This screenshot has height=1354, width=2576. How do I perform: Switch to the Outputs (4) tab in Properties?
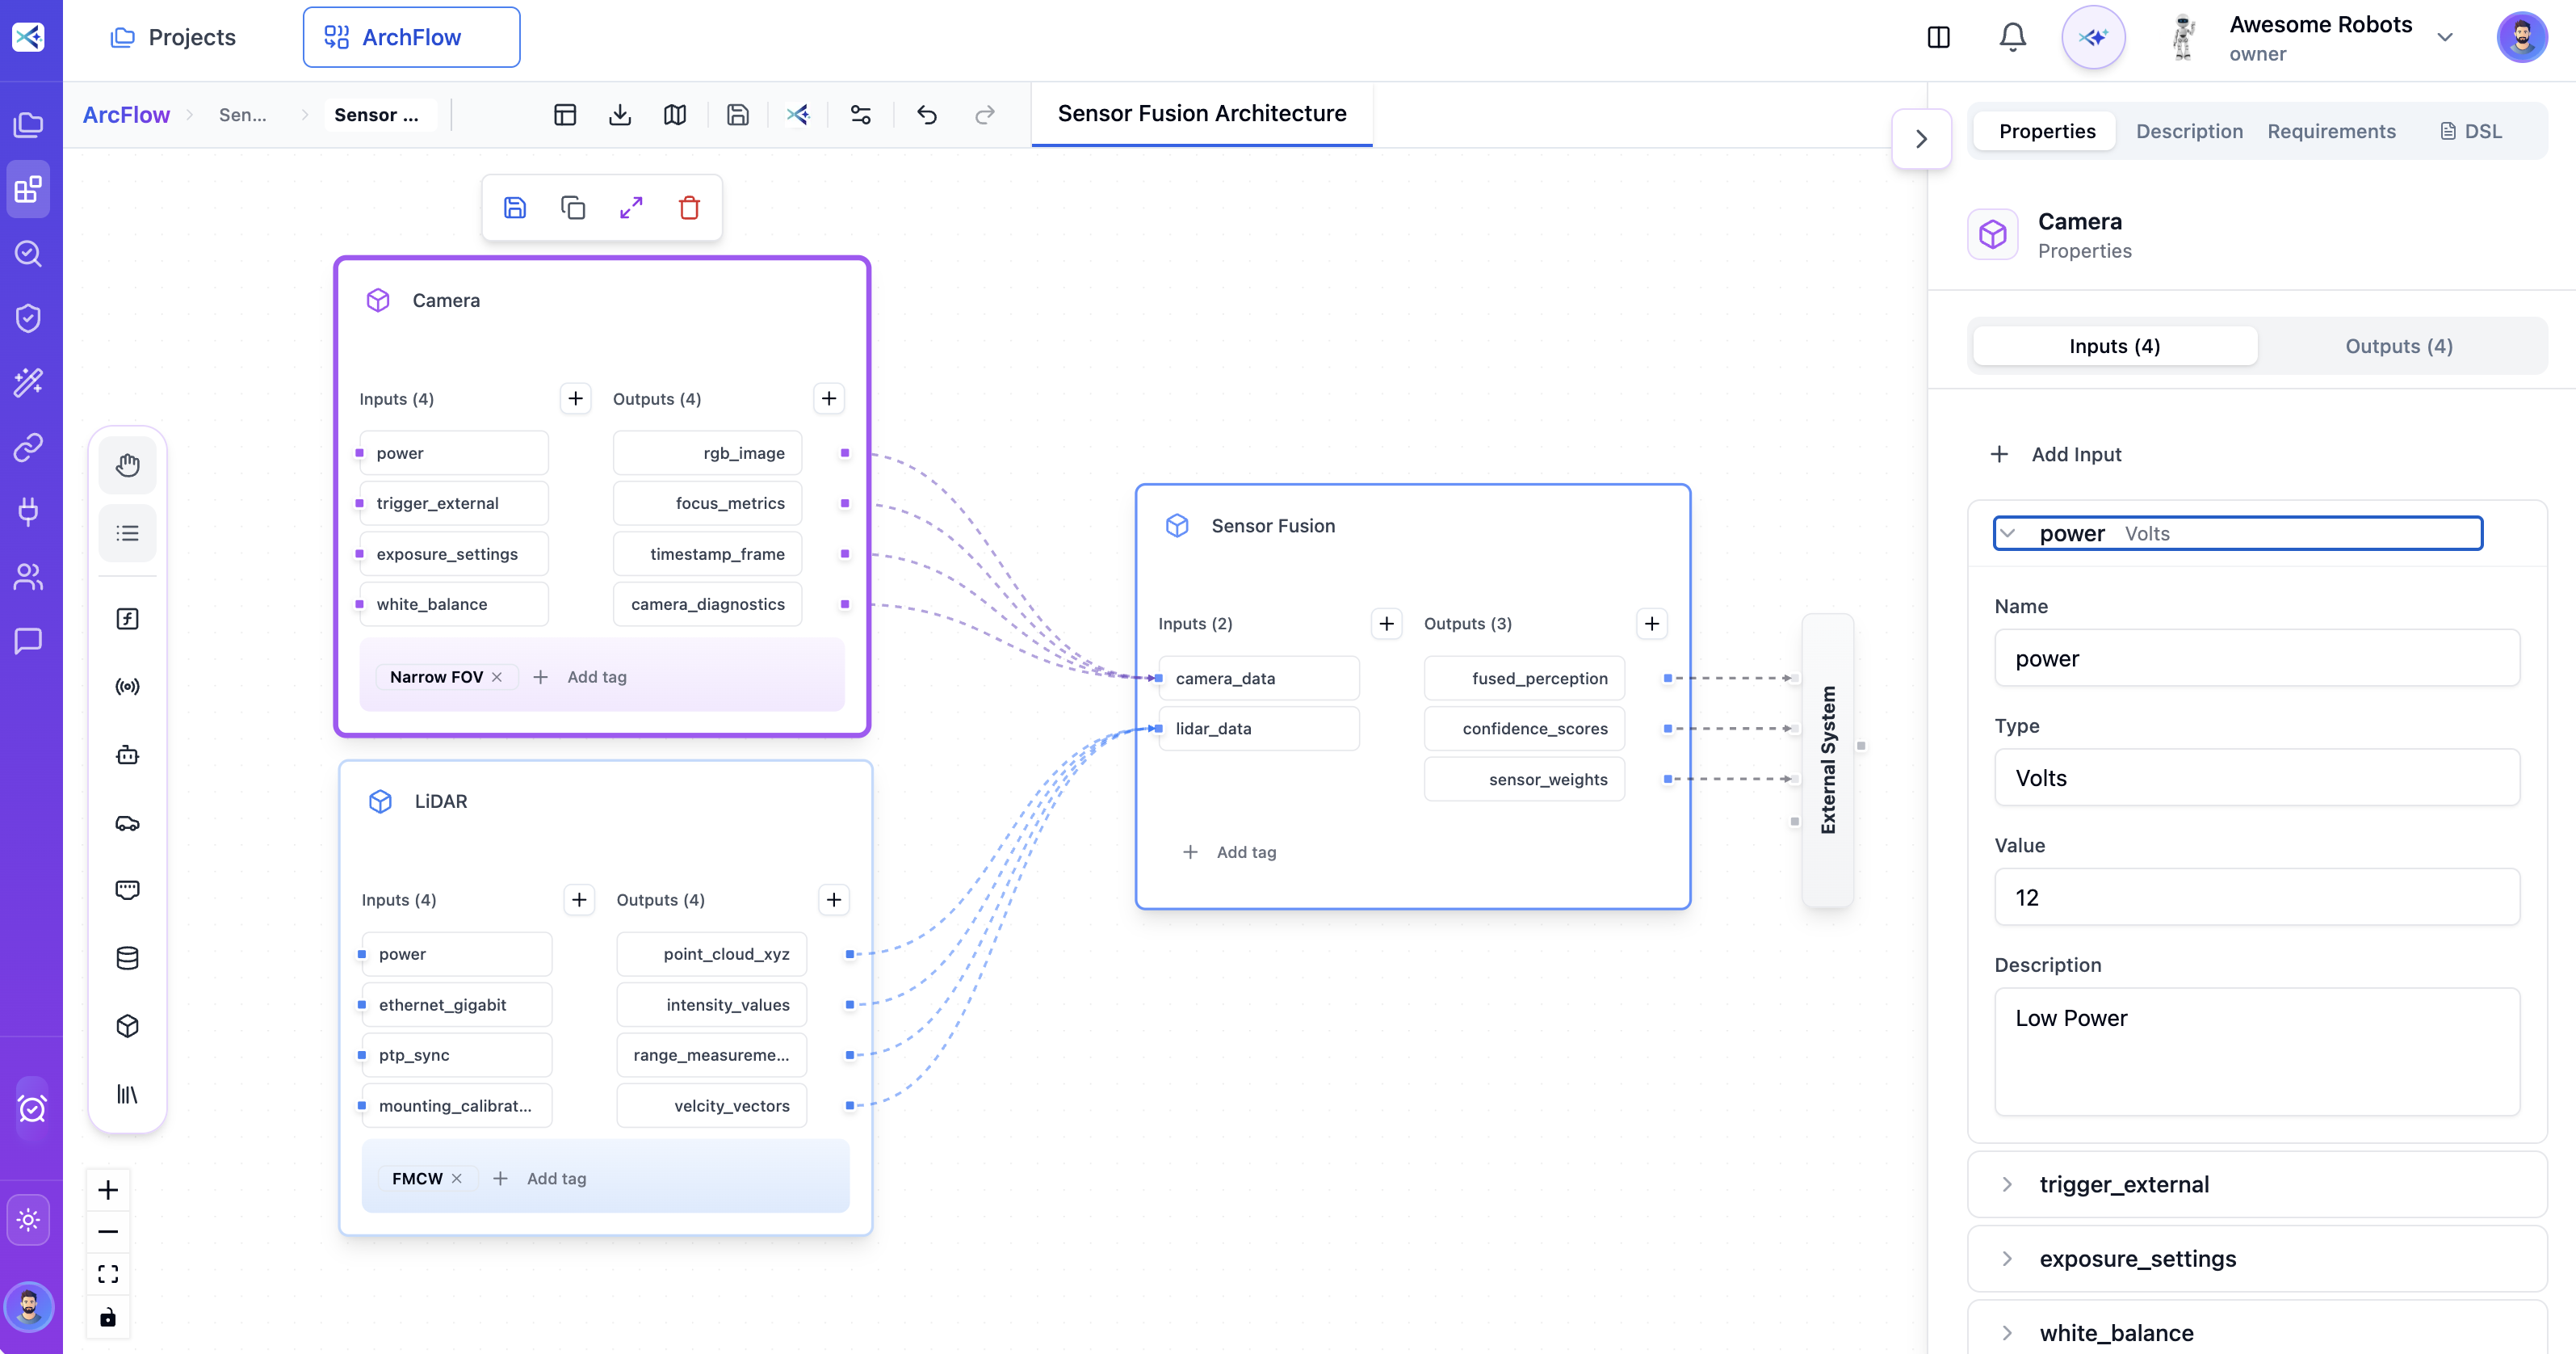[2398, 345]
